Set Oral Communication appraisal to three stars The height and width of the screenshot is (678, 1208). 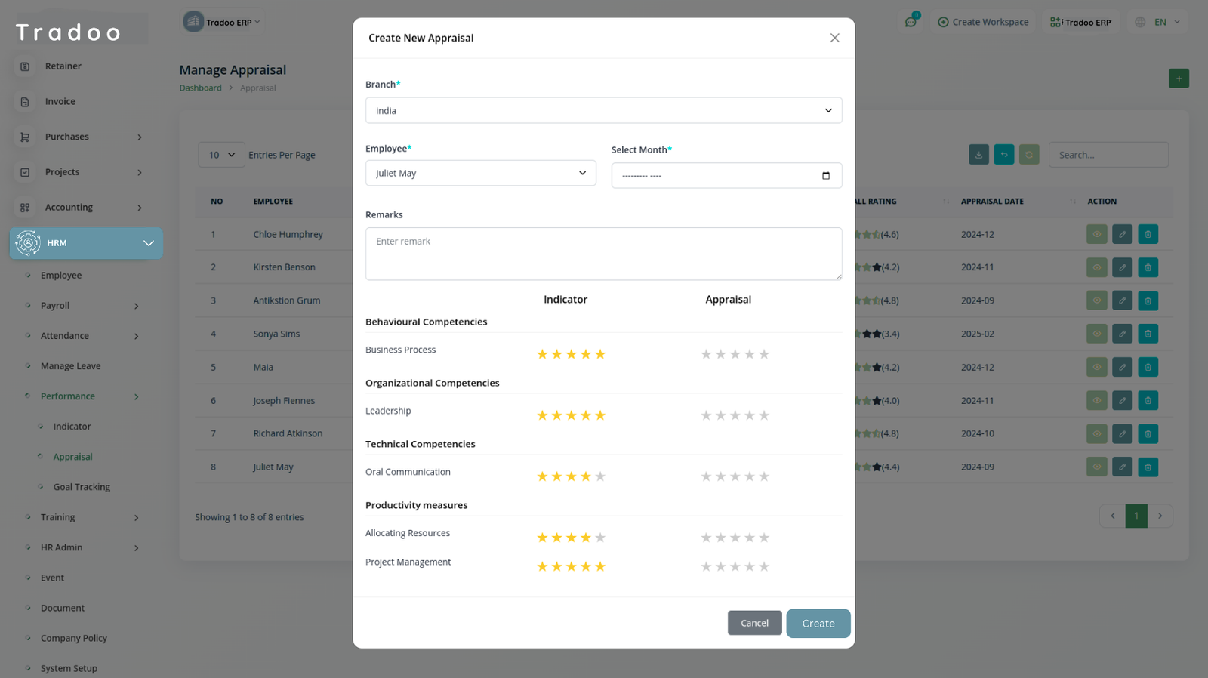pos(735,476)
